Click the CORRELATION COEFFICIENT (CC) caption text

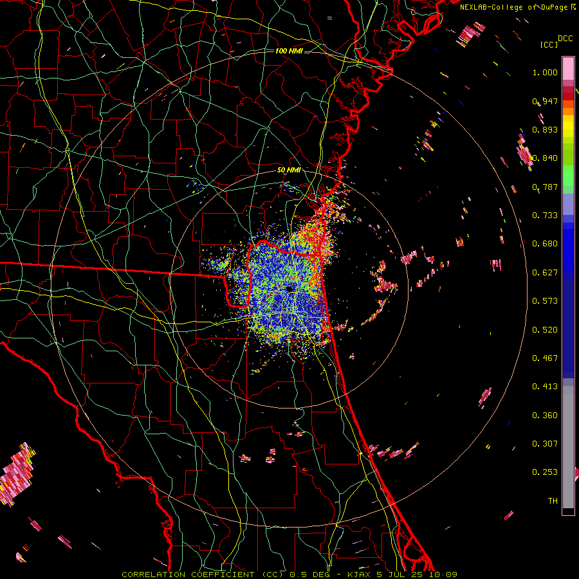pos(203,574)
